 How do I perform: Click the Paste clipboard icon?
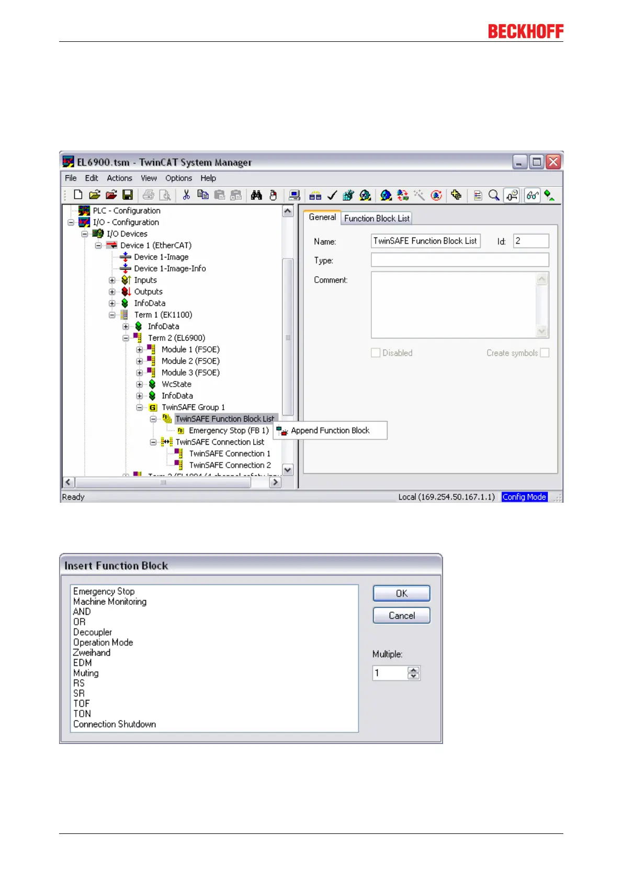pos(220,195)
